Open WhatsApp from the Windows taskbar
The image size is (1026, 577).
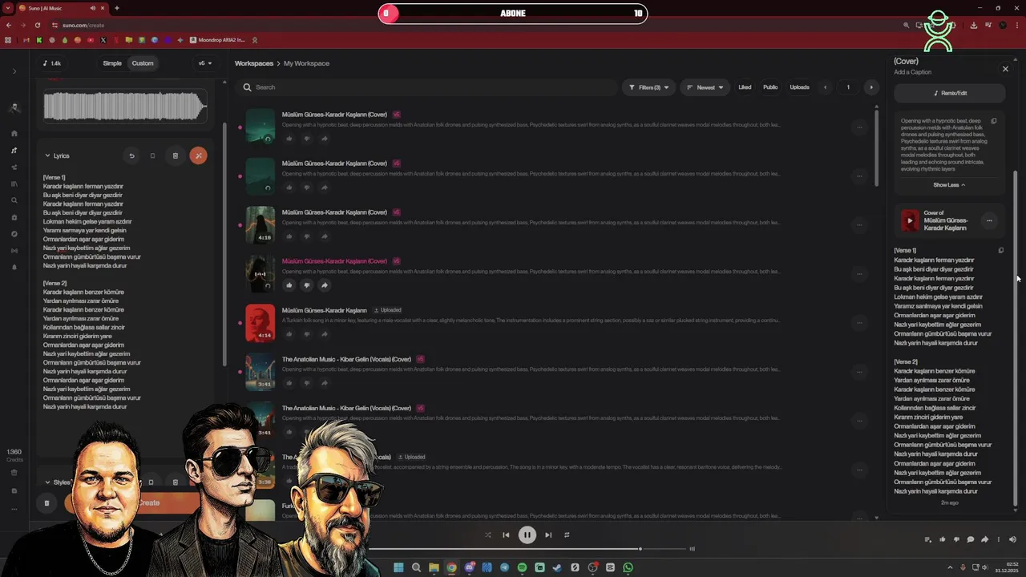click(628, 567)
